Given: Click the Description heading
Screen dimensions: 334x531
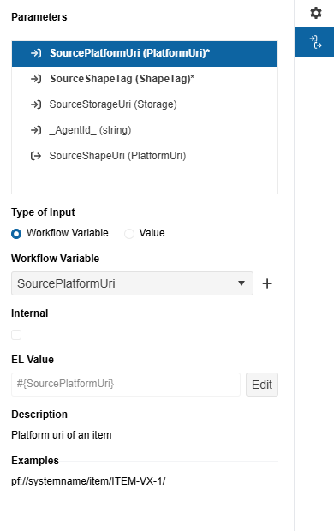Looking at the screenshot, I should point(39,415).
